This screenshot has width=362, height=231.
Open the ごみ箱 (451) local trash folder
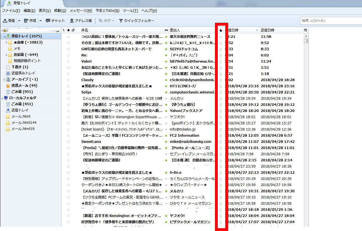pos(22,104)
